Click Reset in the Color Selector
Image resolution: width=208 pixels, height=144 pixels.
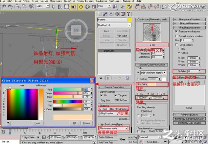pos(38,123)
